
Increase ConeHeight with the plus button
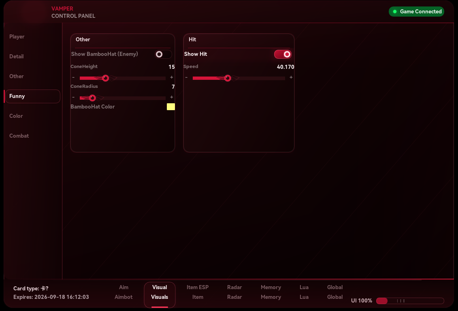point(171,77)
